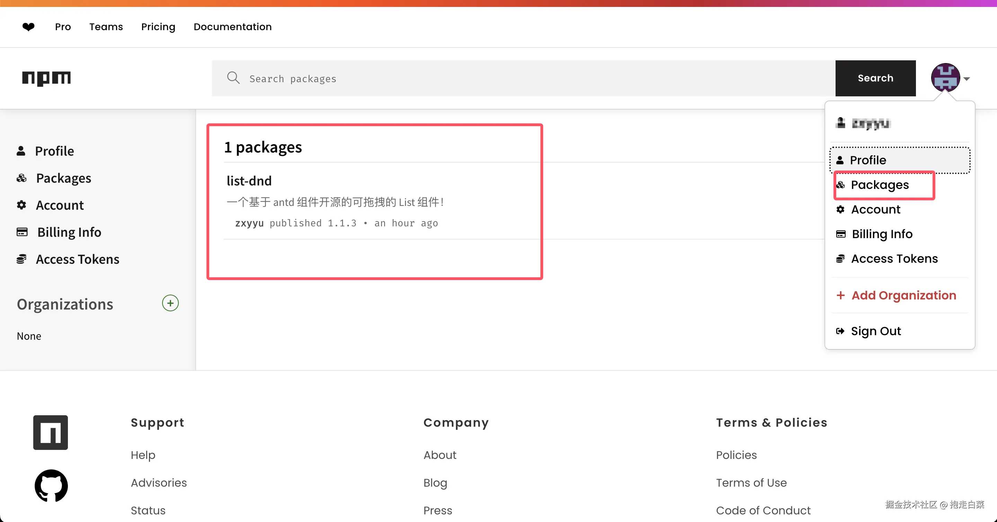Click the magnifier icon in search bar
This screenshot has height=522, width=997.
point(233,78)
